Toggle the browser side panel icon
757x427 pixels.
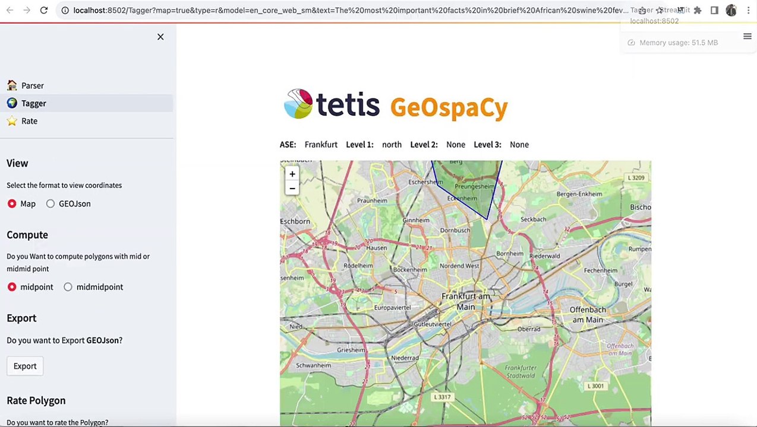tap(714, 10)
